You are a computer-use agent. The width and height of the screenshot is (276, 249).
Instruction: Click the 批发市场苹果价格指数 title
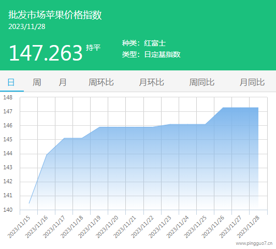(x=55, y=15)
